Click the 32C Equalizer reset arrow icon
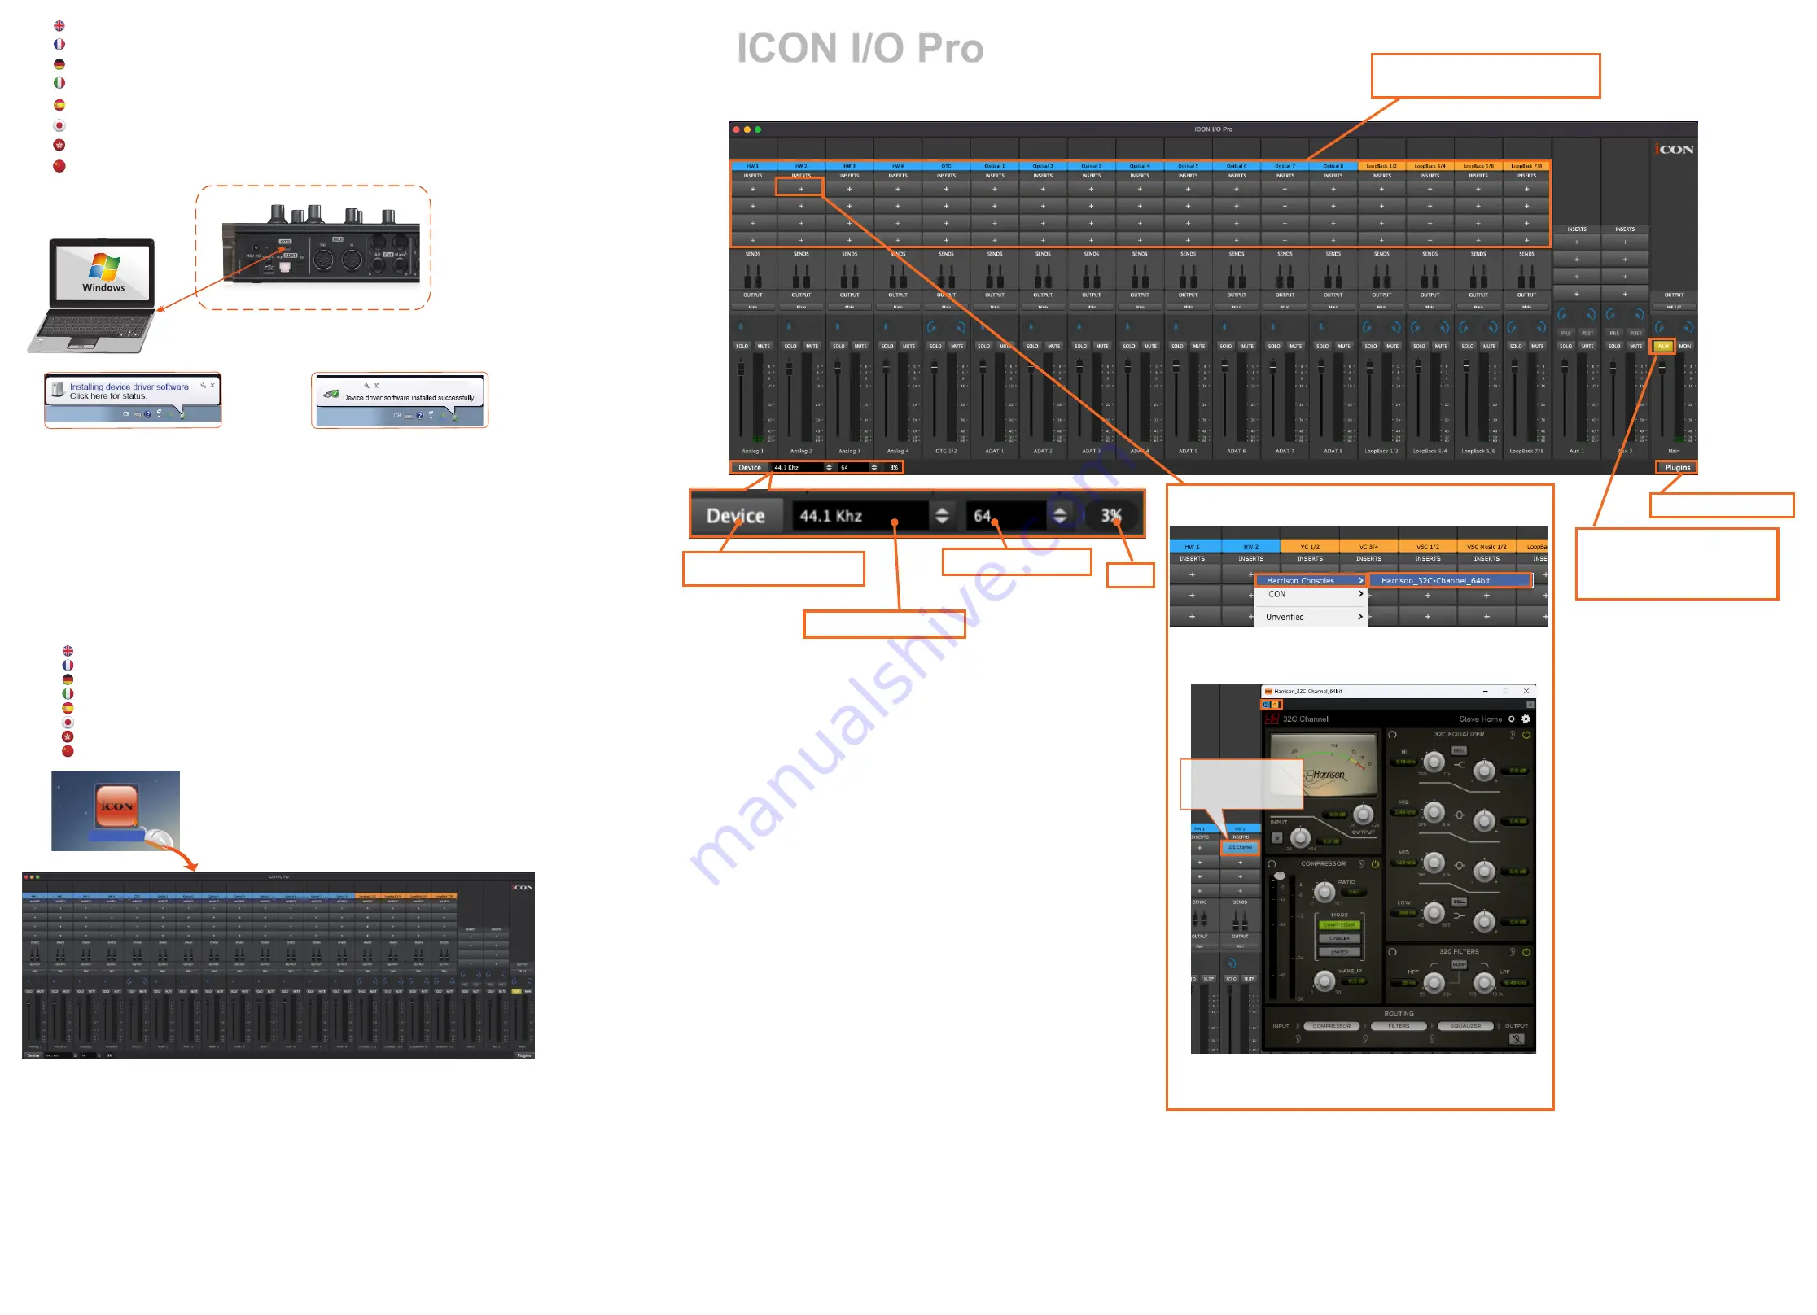This screenshot has height=1315, width=1817. [1393, 735]
